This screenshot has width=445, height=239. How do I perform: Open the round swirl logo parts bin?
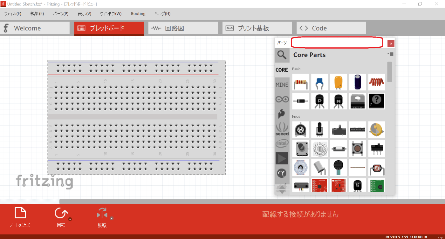pos(282,173)
